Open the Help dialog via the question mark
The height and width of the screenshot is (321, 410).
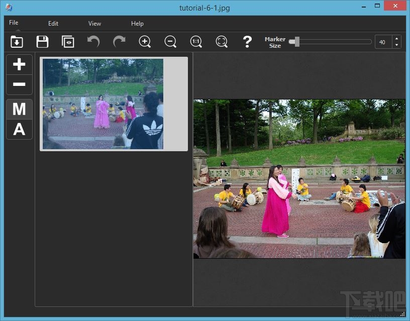coord(247,42)
